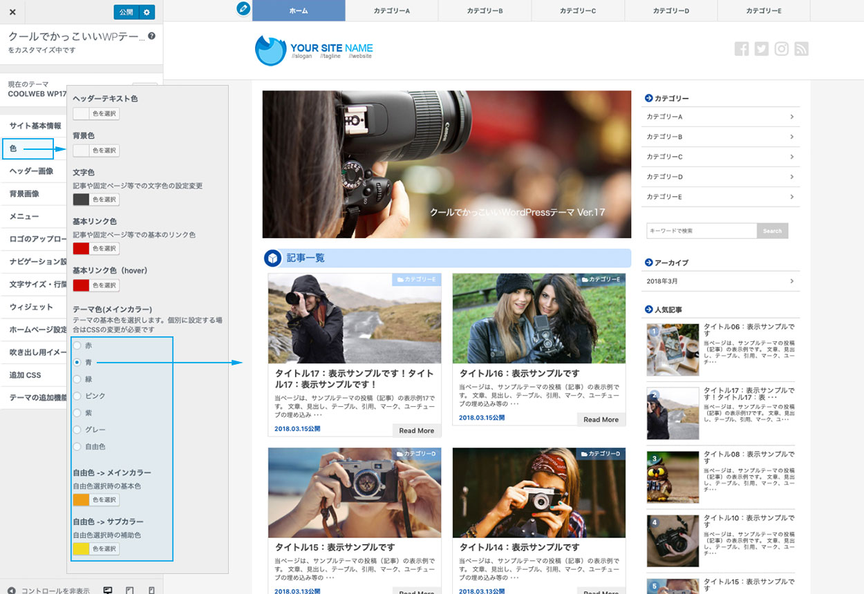The image size is (864, 594).
Task: Switch to desktop preview icon
Action: pyautogui.click(x=108, y=591)
